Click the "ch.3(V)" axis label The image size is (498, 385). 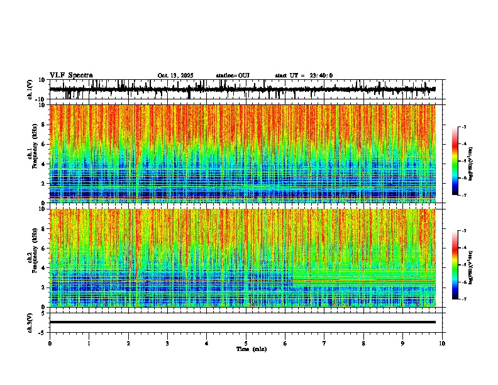click(30, 323)
